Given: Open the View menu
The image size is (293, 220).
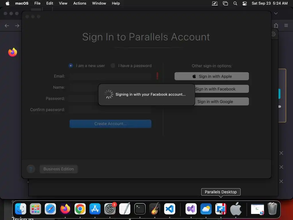Looking at the screenshot, I should coord(63,3).
